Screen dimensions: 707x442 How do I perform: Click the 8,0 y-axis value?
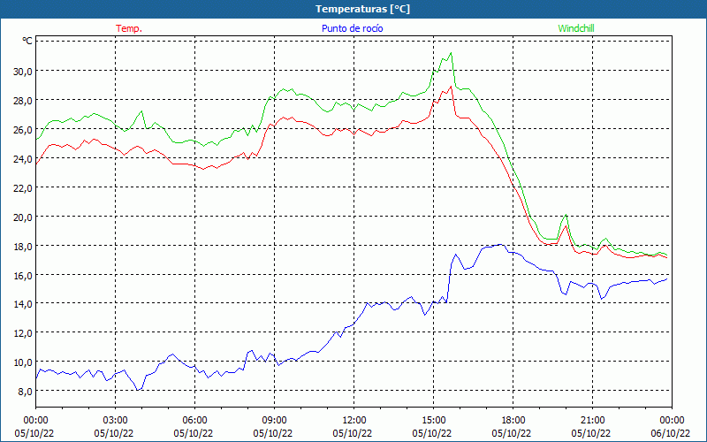pos(26,392)
